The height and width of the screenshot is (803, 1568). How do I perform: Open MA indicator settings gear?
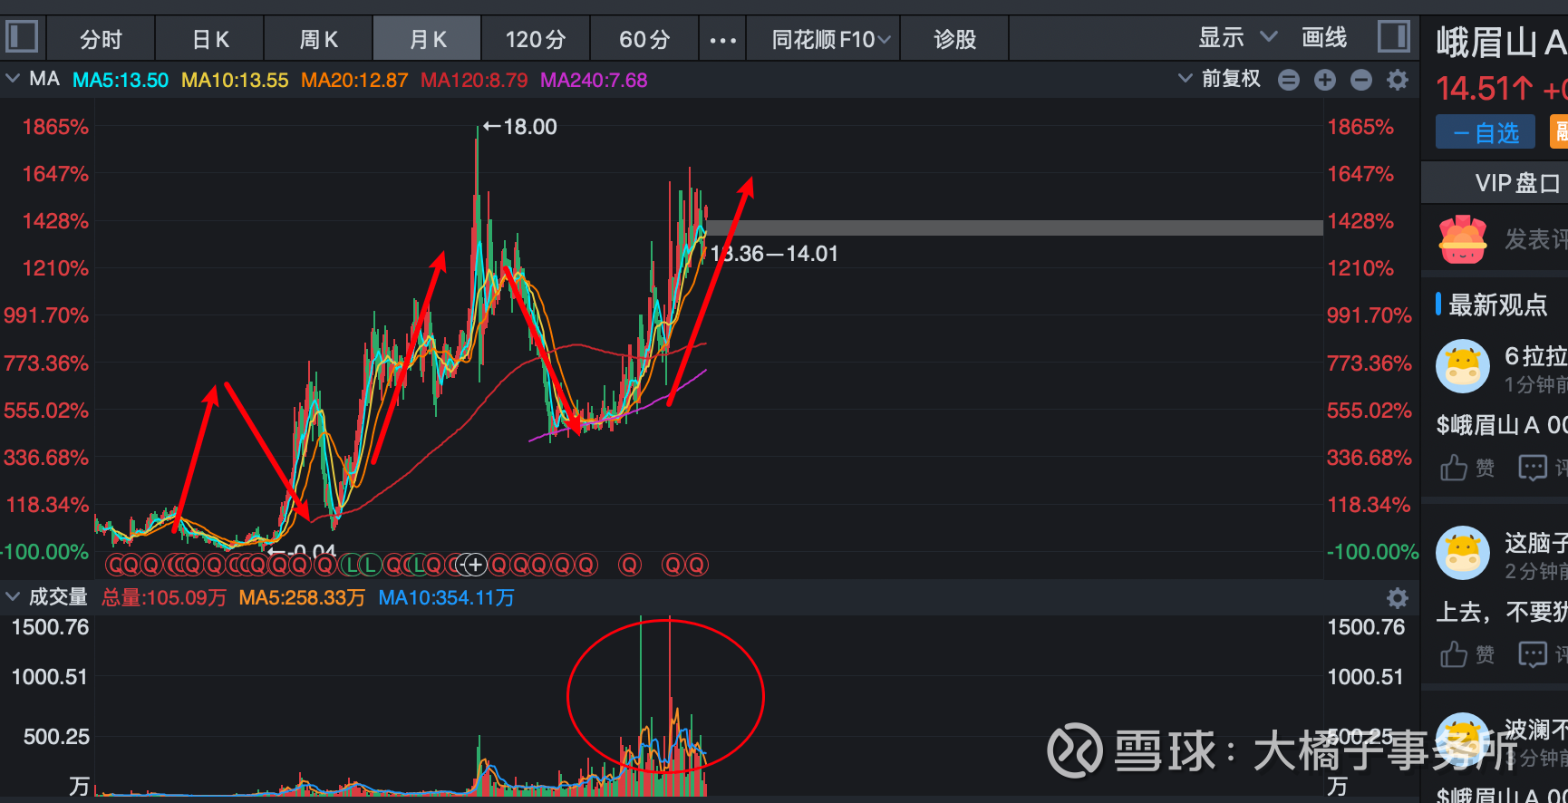tap(1398, 81)
